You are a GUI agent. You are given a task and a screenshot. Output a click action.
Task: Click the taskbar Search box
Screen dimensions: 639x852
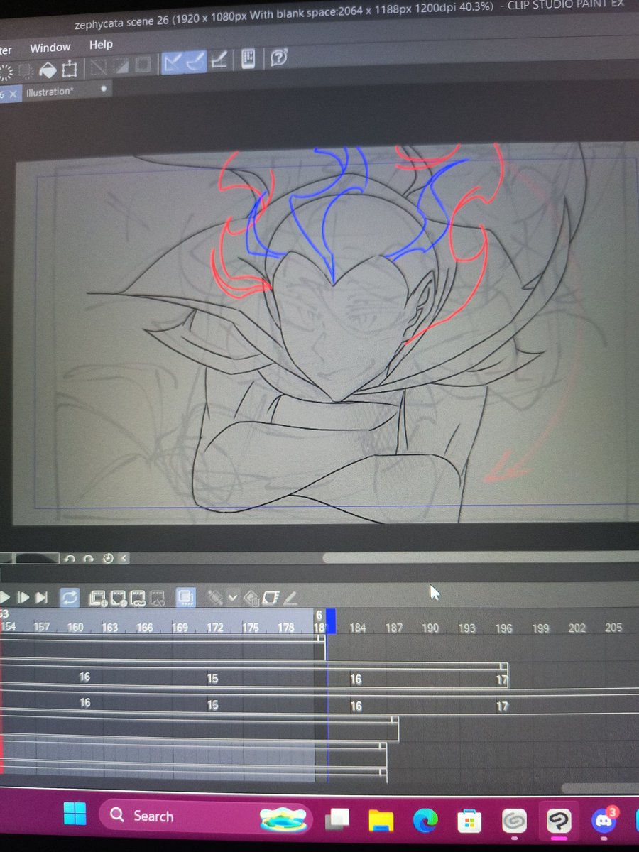[x=204, y=816]
